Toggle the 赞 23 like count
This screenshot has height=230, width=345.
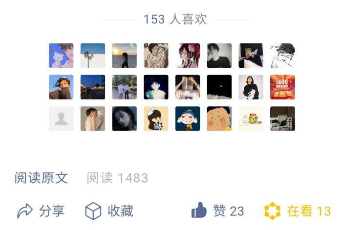click(x=228, y=211)
